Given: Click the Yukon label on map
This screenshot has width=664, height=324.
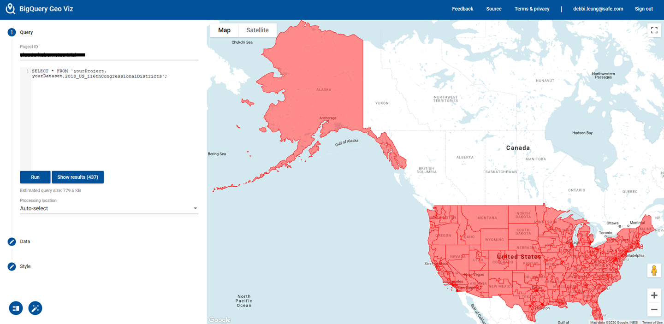Looking at the screenshot, I should [x=382, y=103].
